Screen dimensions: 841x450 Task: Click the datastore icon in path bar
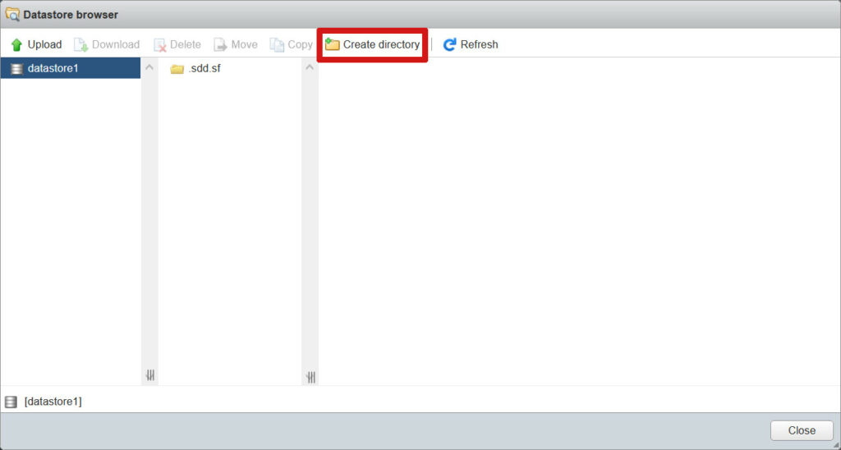point(11,402)
